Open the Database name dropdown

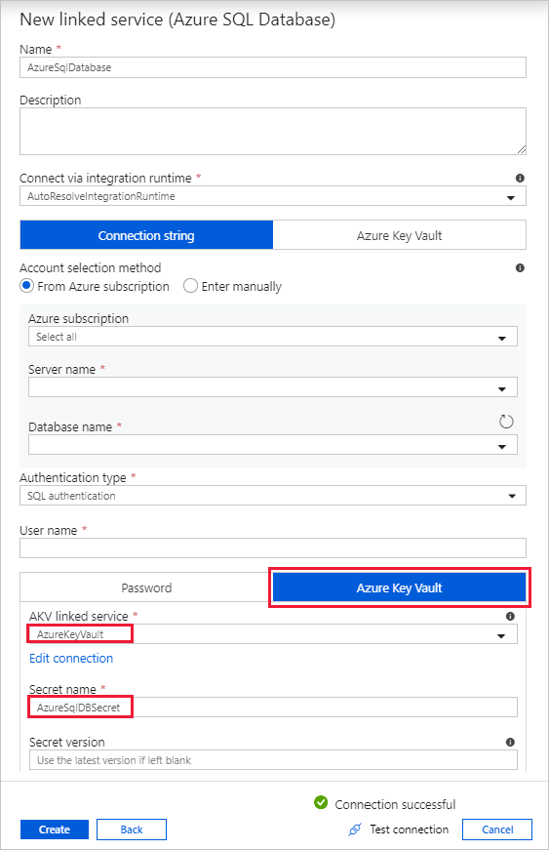click(x=273, y=445)
